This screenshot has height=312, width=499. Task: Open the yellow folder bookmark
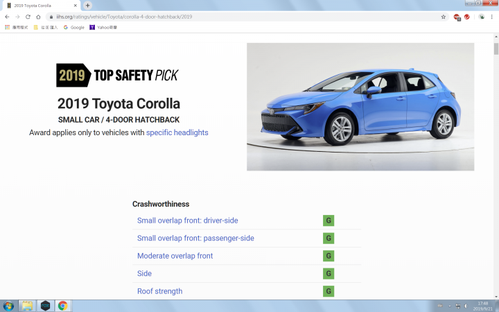(46, 27)
